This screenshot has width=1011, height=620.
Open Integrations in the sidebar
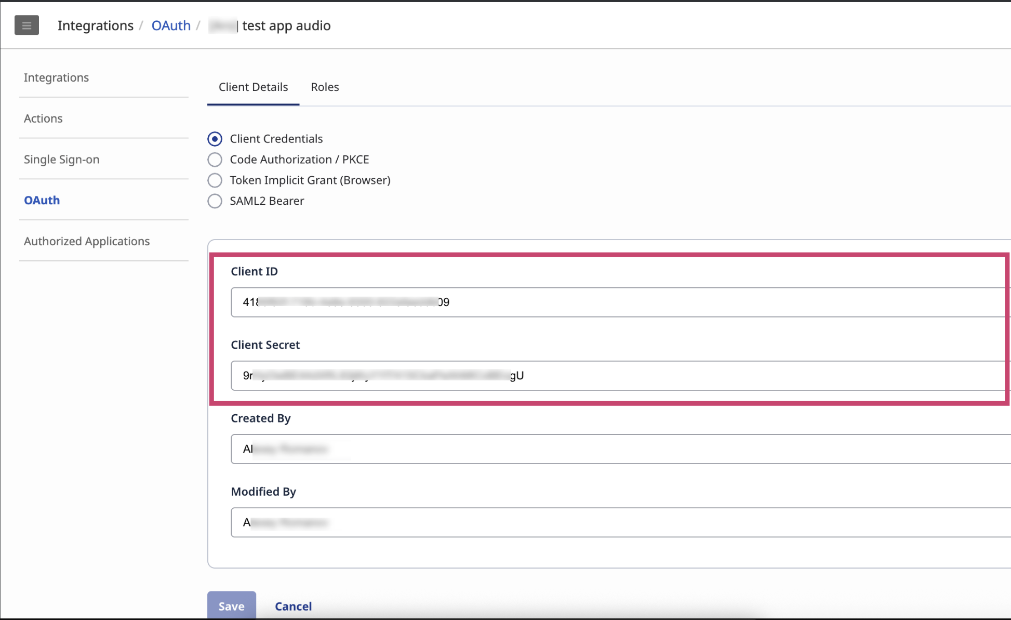(56, 77)
